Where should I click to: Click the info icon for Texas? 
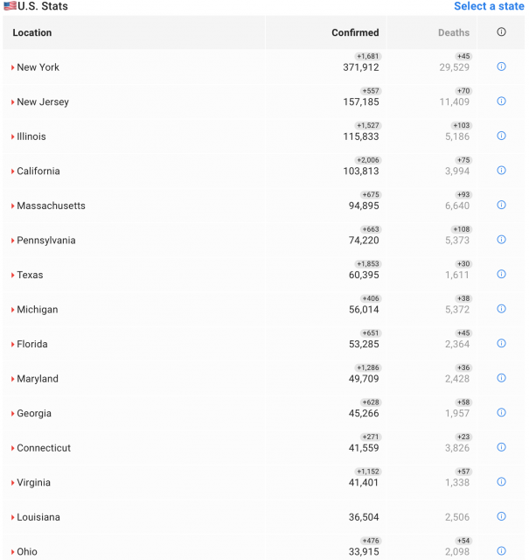(501, 274)
